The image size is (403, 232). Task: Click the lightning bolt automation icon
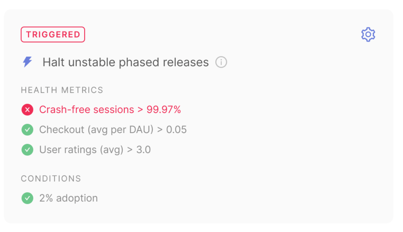click(x=27, y=62)
